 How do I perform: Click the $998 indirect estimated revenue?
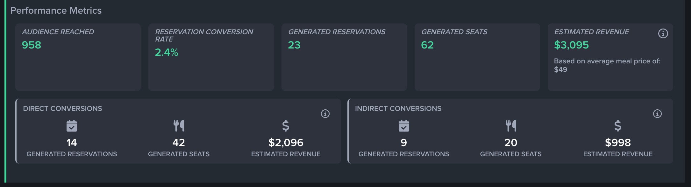click(618, 143)
